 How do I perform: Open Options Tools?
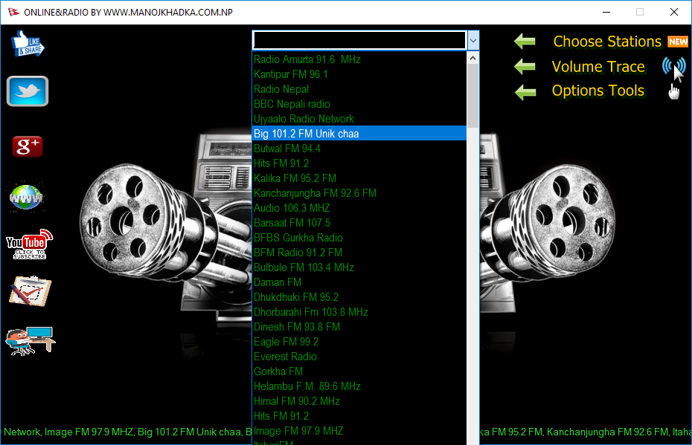tap(598, 91)
